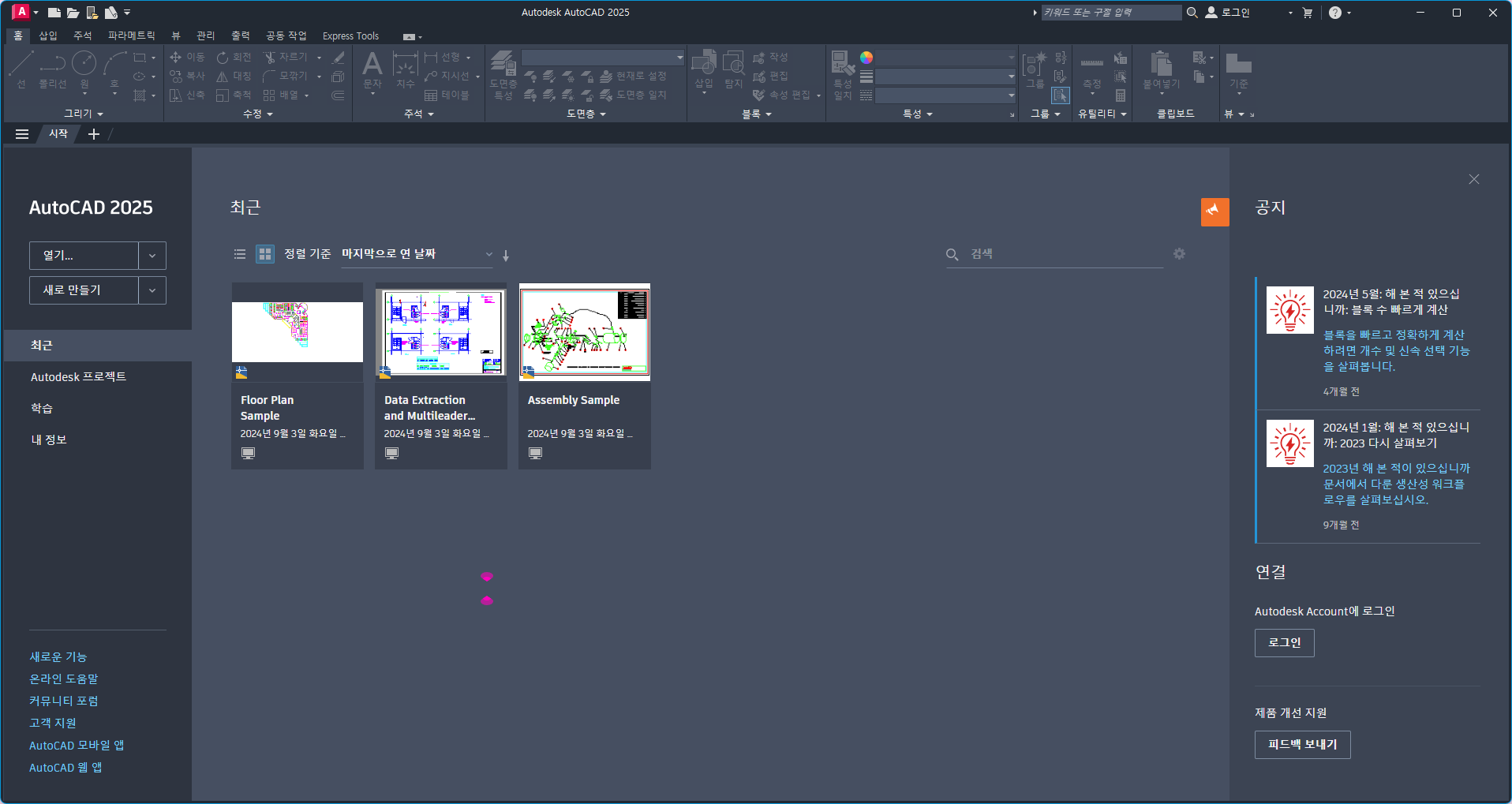Select the Polyline (폴리선) tool

tap(53, 69)
